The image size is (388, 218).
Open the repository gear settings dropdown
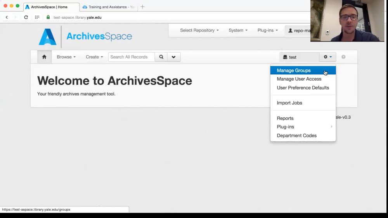(x=327, y=57)
